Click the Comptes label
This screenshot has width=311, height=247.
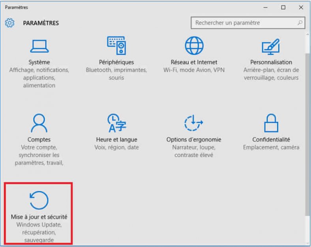(x=39, y=139)
